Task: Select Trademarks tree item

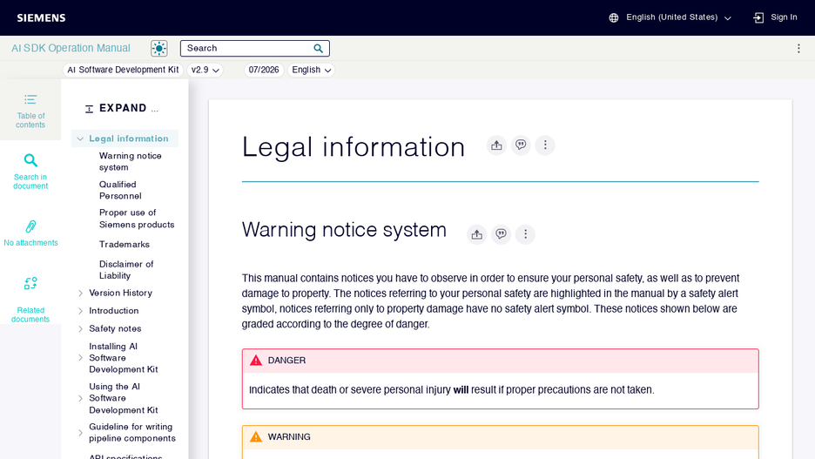Action: click(x=125, y=245)
